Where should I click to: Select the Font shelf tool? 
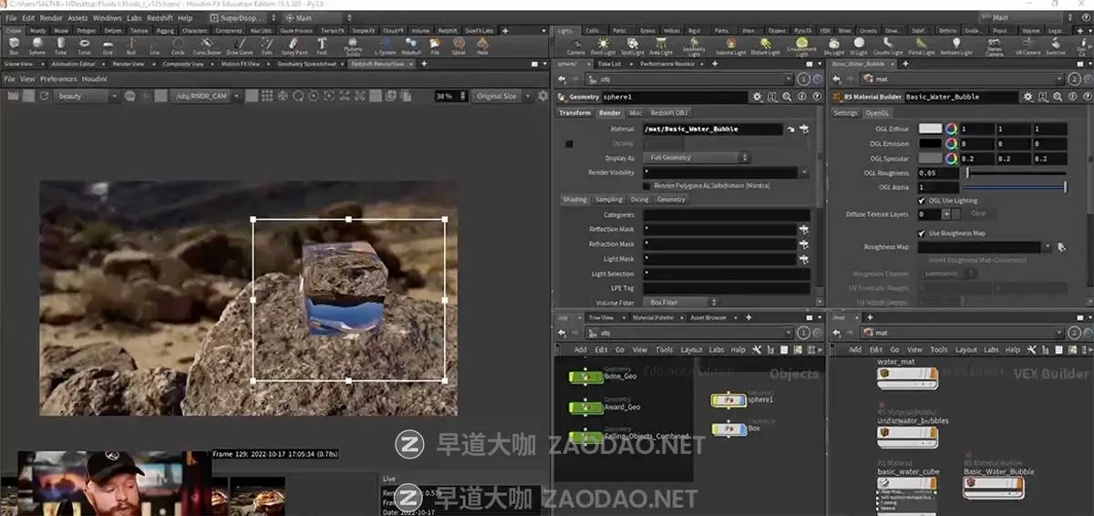pos(322,46)
